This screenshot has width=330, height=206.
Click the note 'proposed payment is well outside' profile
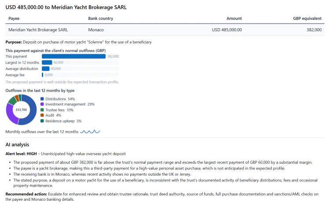click(62, 82)
